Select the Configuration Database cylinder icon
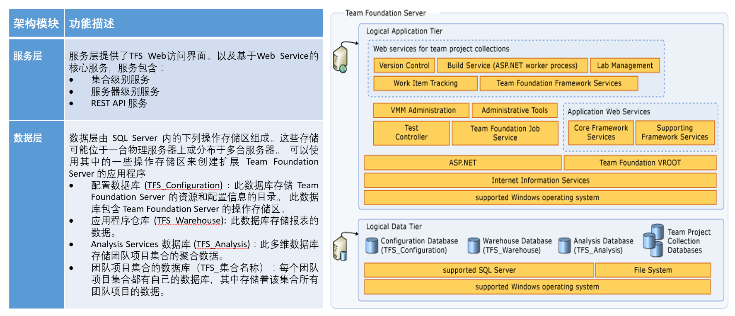This screenshot has height=316, width=735. [x=372, y=246]
